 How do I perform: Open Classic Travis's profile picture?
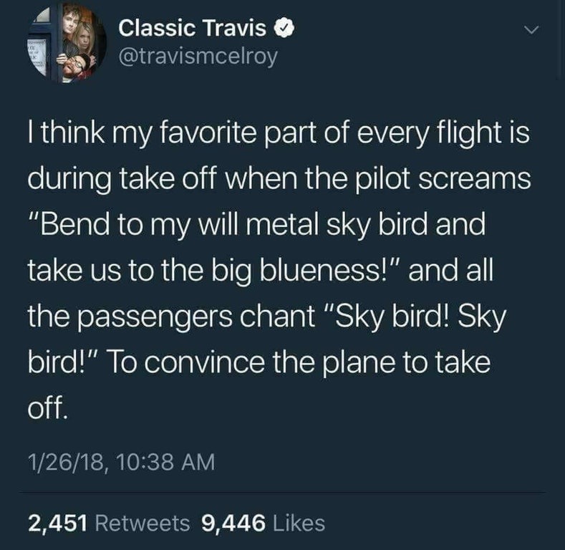pos(67,42)
